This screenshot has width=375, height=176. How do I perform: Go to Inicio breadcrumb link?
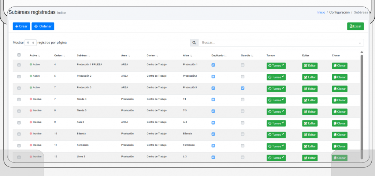(321, 12)
